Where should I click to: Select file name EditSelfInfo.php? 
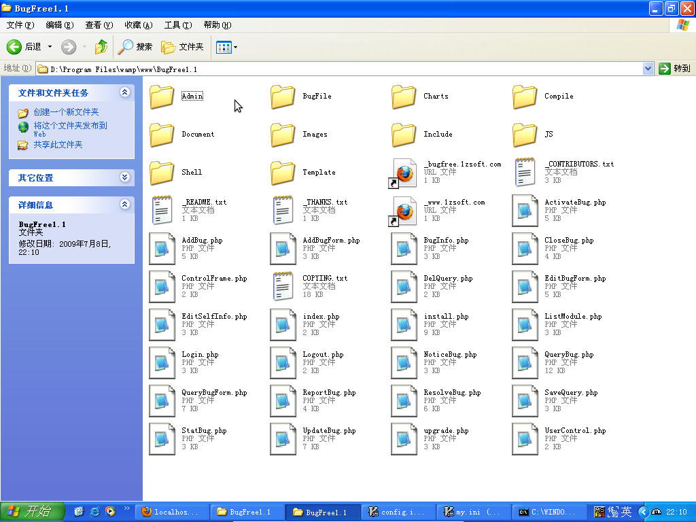tap(214, 317)
